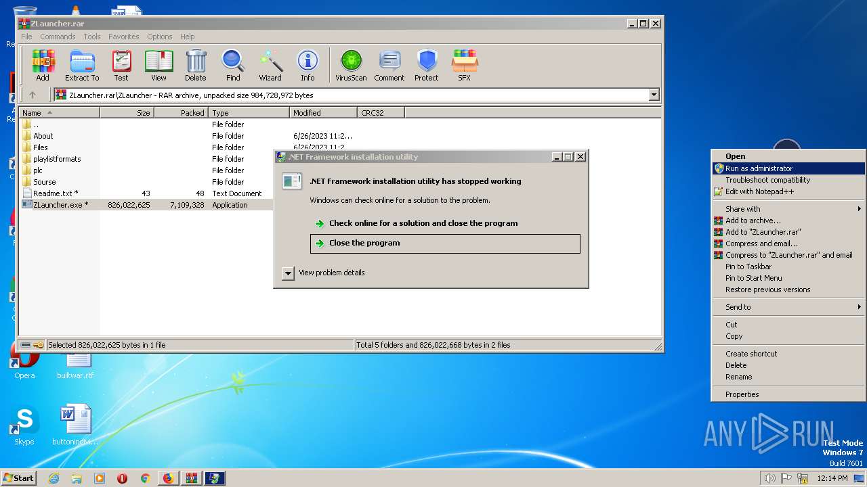Open Firefox from the taskbar

point(168,478)
